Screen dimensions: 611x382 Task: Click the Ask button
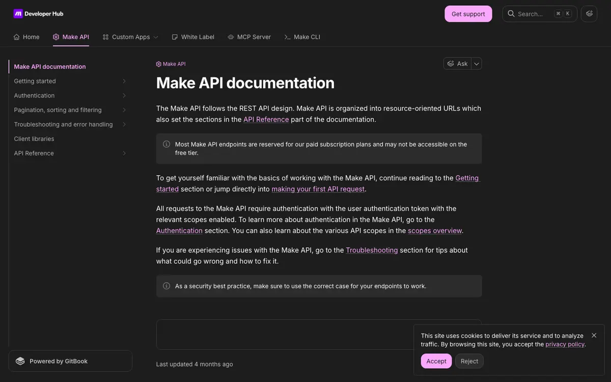(x=458, y=64)
